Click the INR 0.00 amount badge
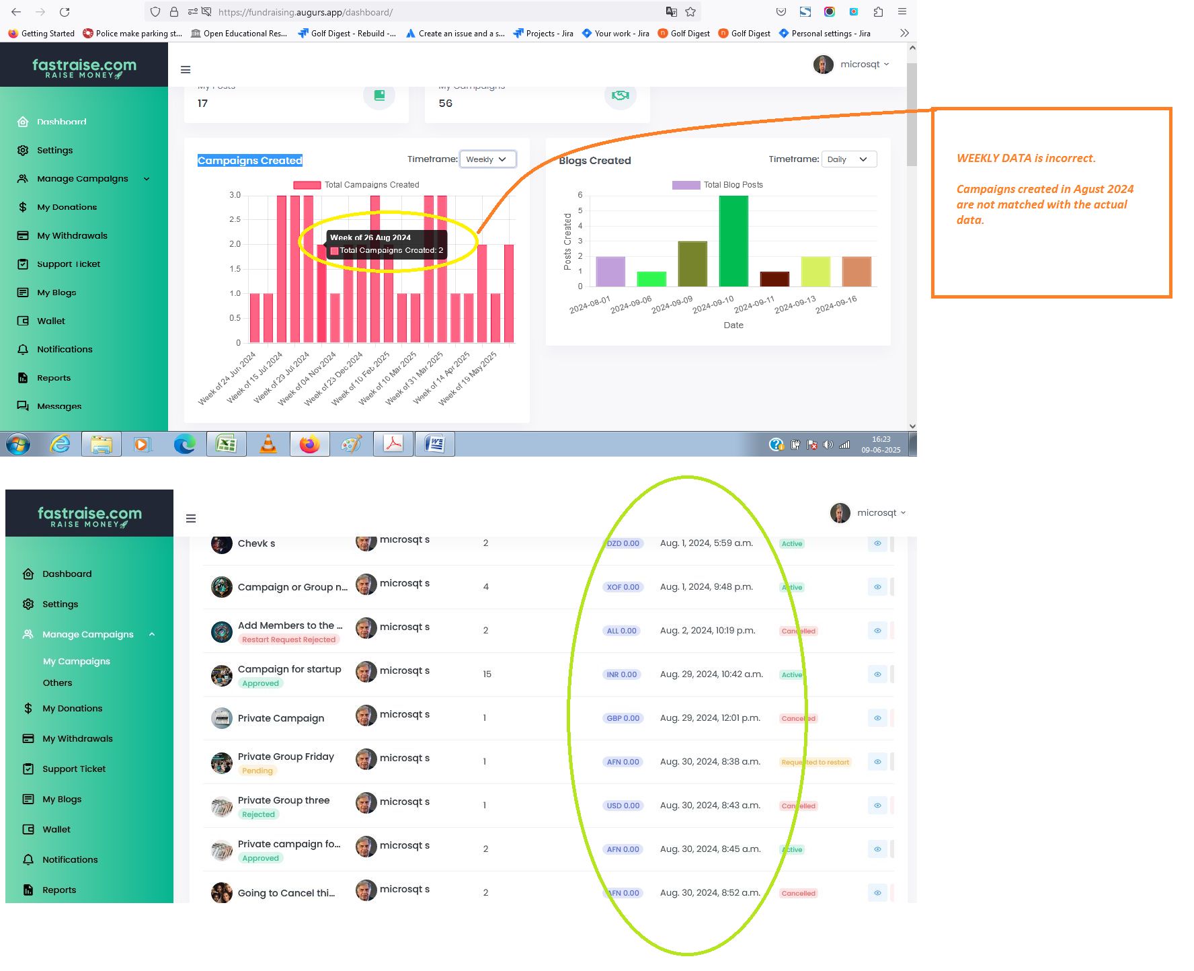Image resolution: width=1194 pixels, height=971 pixels. [621, 674]
